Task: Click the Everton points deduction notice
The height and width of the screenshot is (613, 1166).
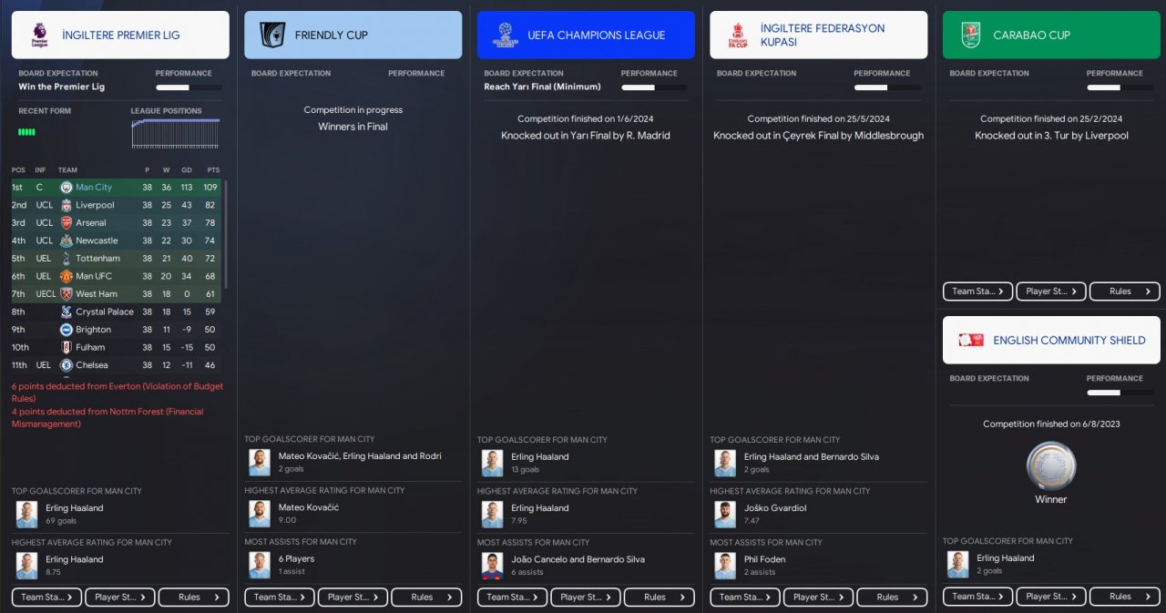Action: [118, 393]
